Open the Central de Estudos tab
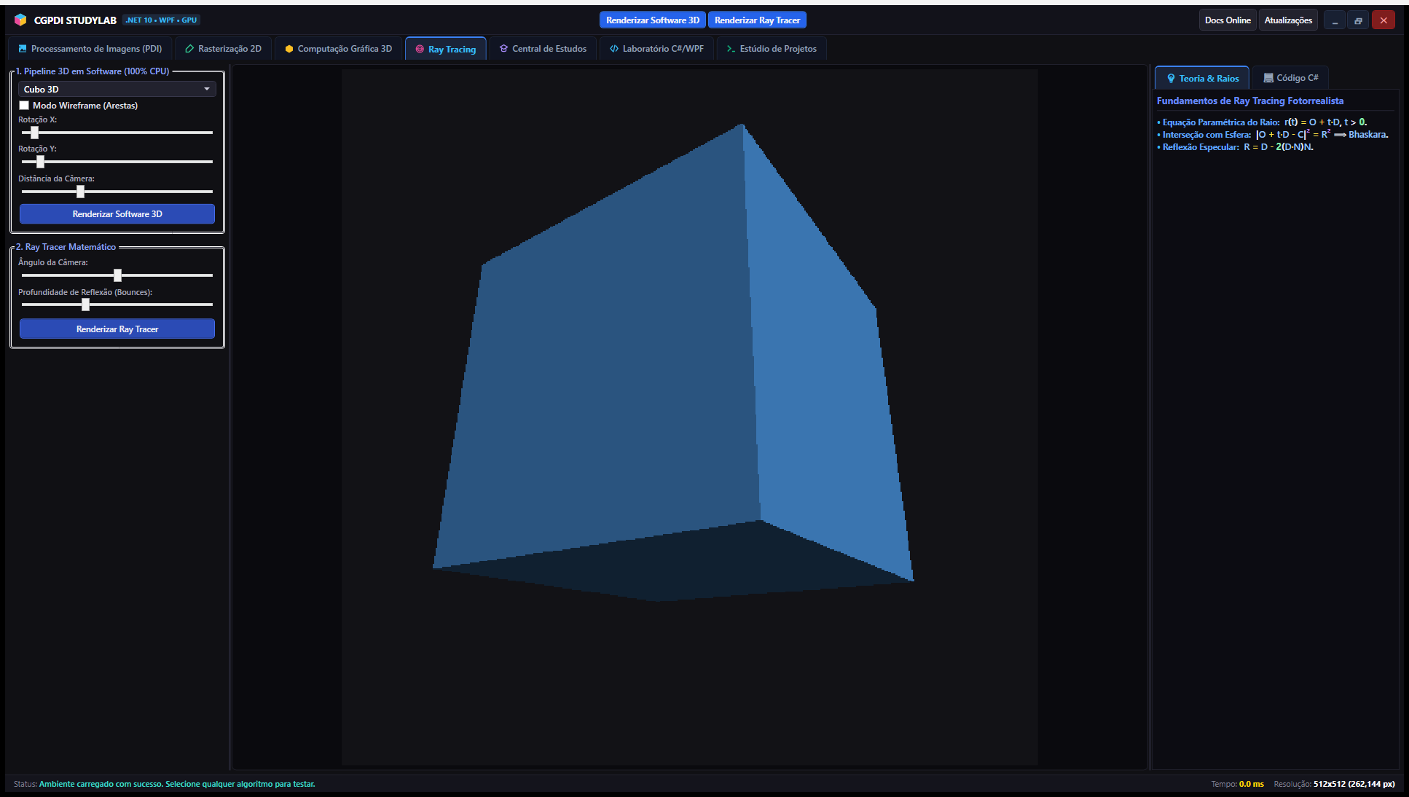1409x797 pixels. [543, 49]
